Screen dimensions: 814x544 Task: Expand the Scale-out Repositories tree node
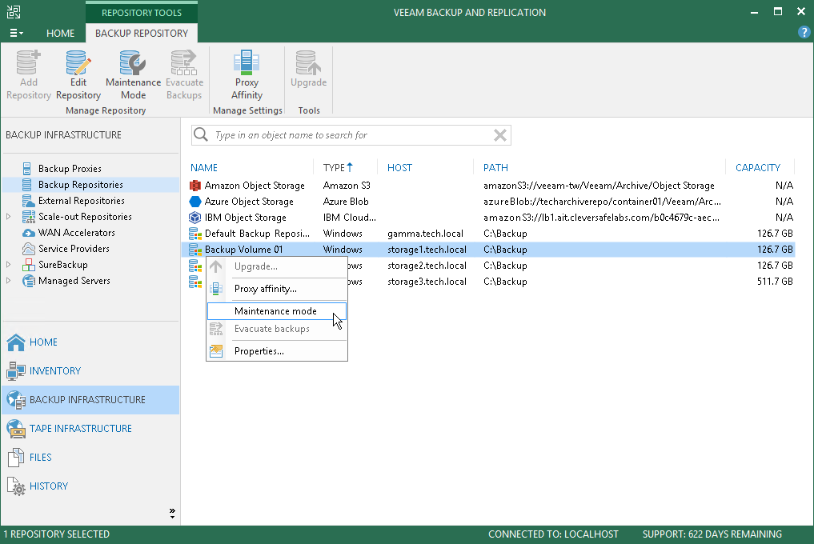coord(9,217)
